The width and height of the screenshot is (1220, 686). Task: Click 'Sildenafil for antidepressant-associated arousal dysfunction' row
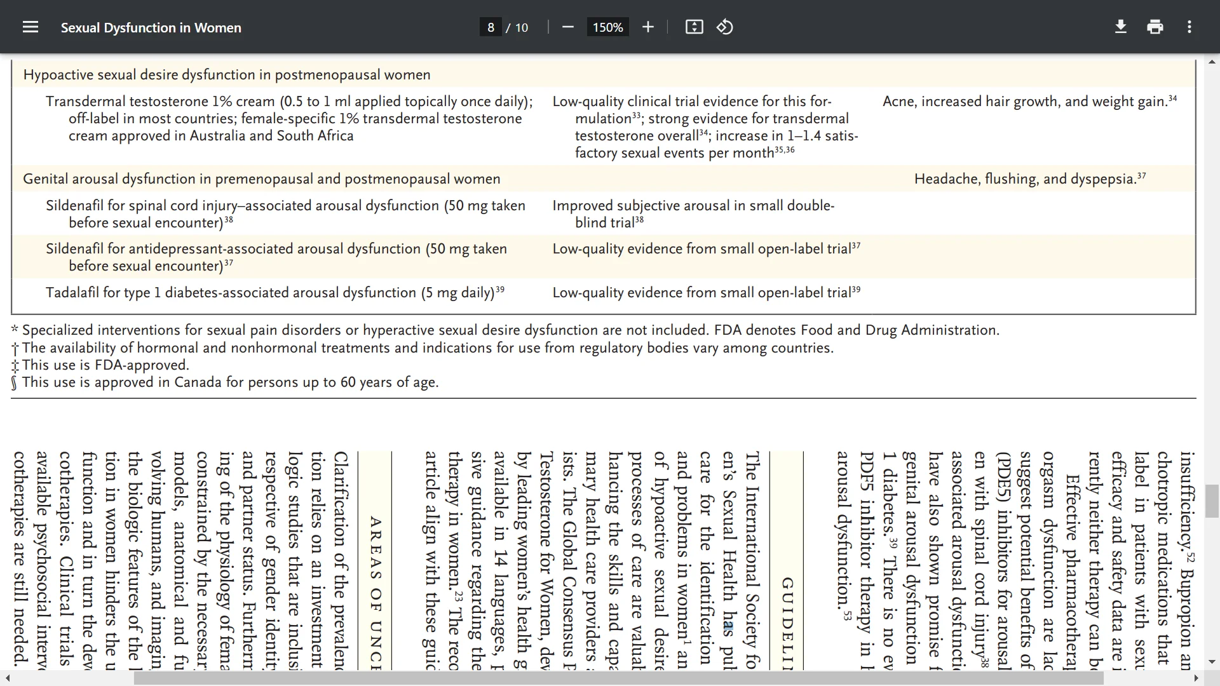[276, 257]
